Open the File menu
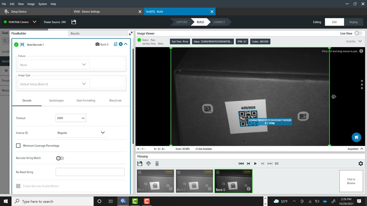Viewport: 367px width, 206px height. tap(4, 4)
